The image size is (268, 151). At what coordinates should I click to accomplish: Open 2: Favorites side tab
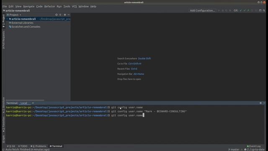click(x=3, y=125)
